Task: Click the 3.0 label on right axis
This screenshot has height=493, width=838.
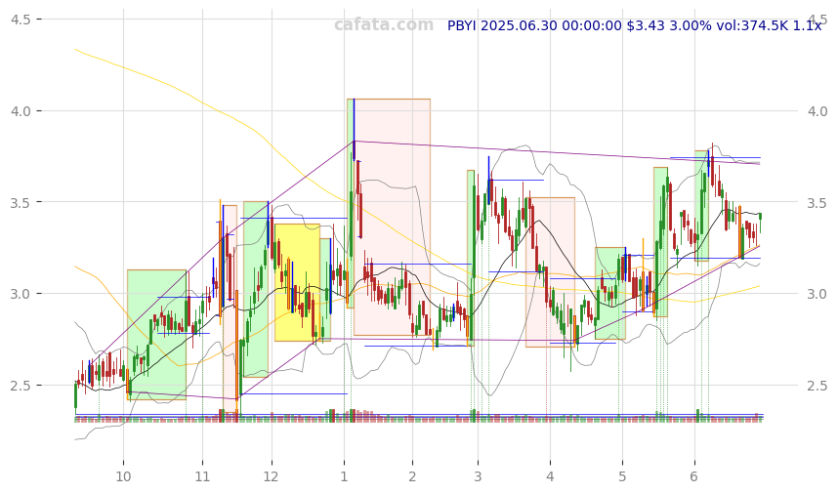Action: click(x=817, y=294)
